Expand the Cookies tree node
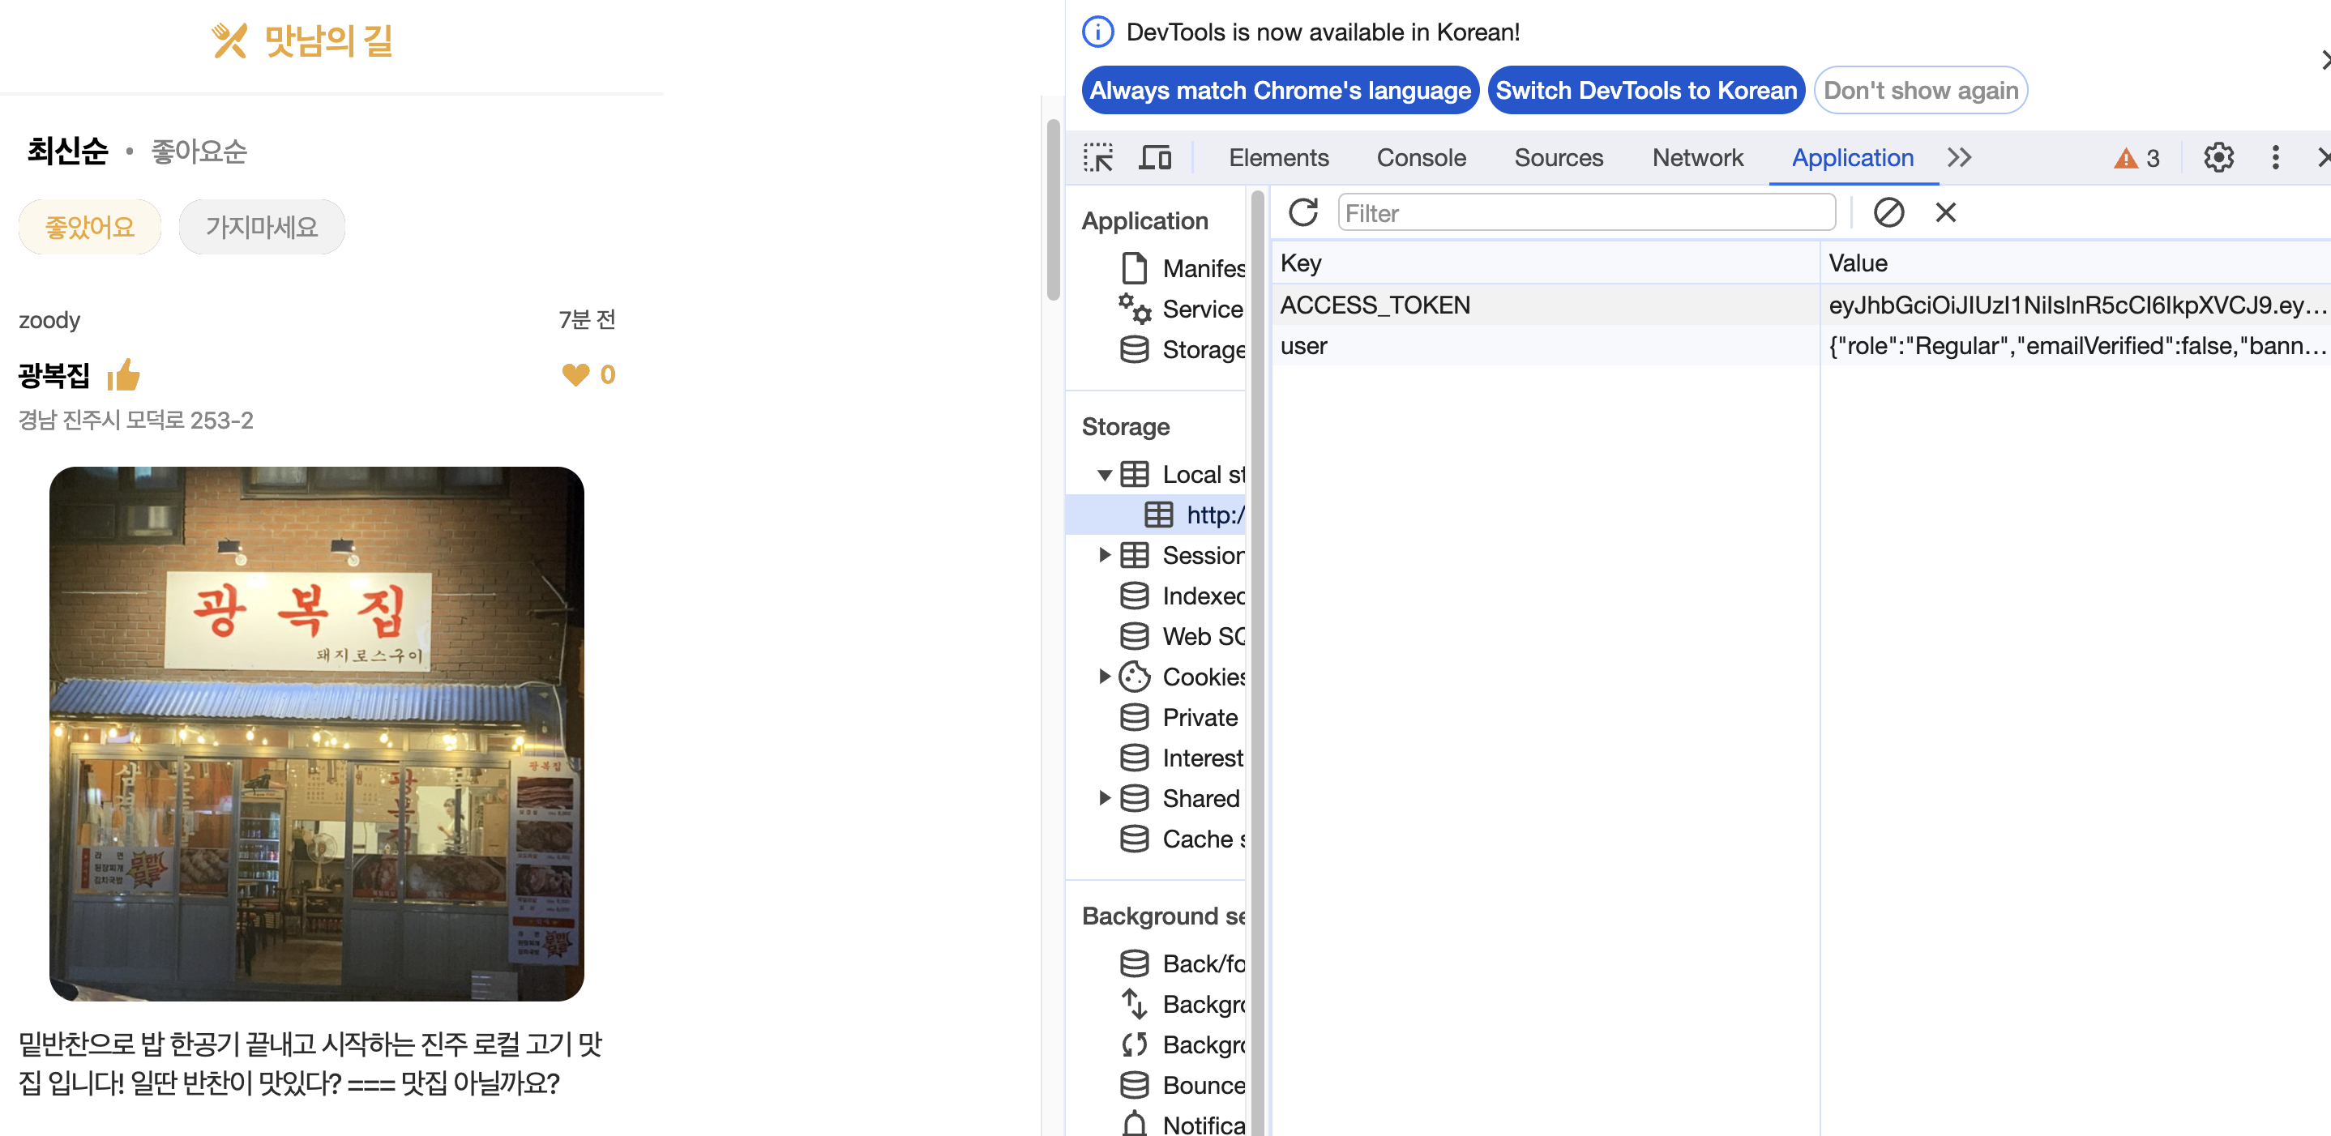 (x=1104, y=677)
